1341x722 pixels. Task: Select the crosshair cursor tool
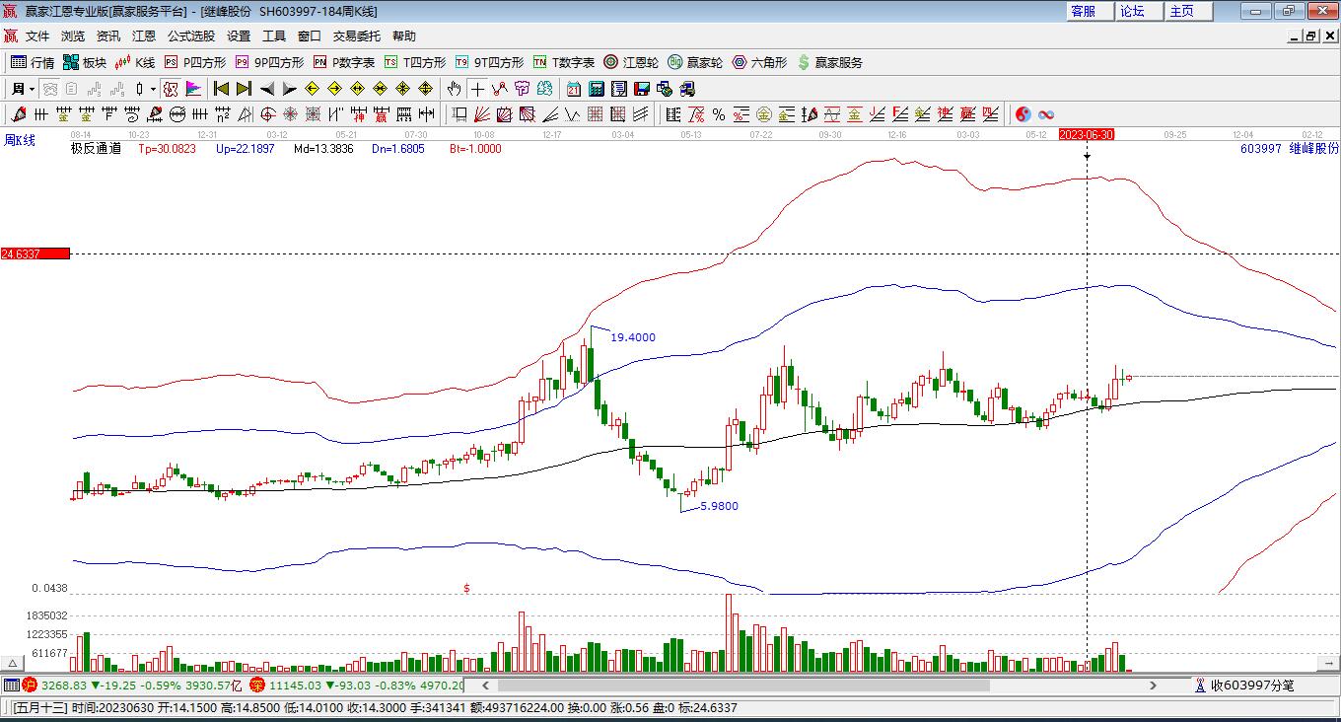(477, 88)
